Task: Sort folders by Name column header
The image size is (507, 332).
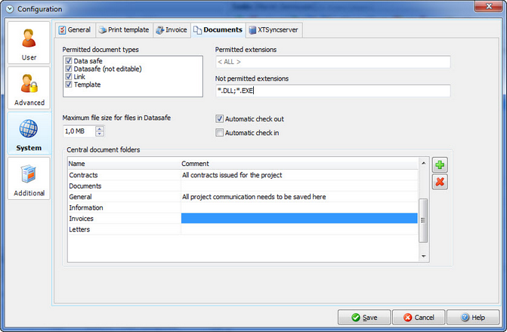Action: pyautogui.click(x=124, y=164)
